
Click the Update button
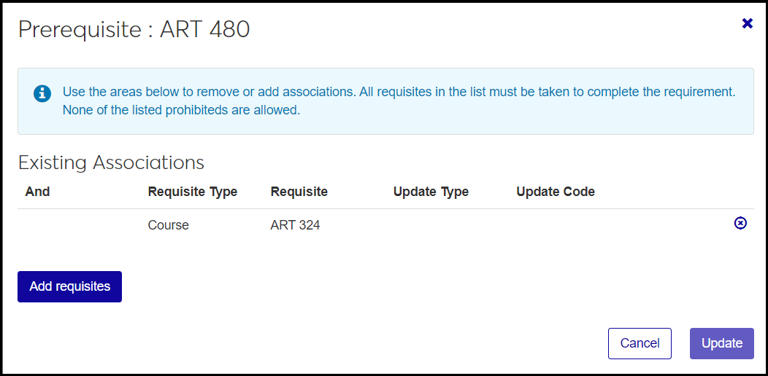coord(721,343)
